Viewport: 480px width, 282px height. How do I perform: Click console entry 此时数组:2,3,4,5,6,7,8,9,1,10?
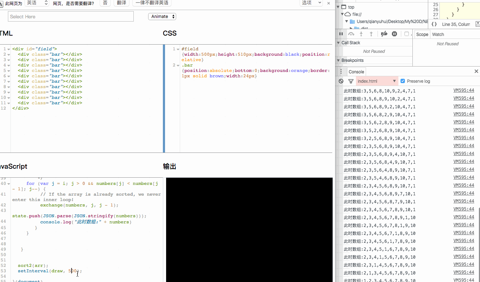click(379, 218)
